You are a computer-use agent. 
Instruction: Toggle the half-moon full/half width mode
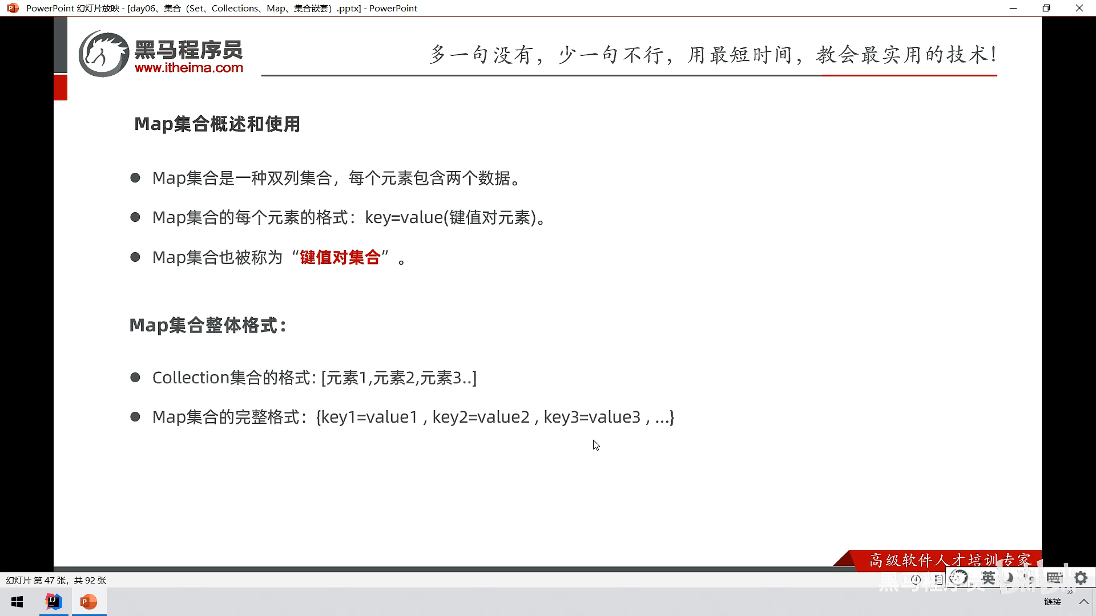pos(1009,578)
